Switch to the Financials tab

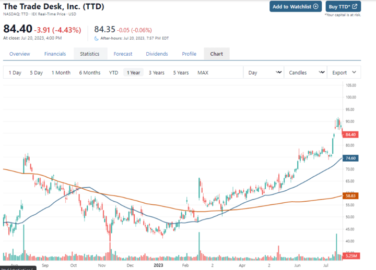tap(55, 54)
